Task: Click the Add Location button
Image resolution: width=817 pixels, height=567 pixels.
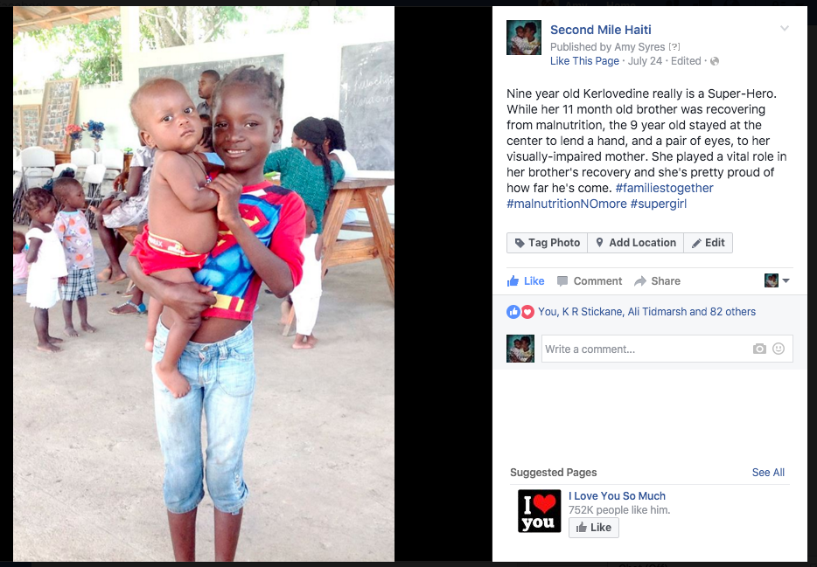Action: point(636,243)
